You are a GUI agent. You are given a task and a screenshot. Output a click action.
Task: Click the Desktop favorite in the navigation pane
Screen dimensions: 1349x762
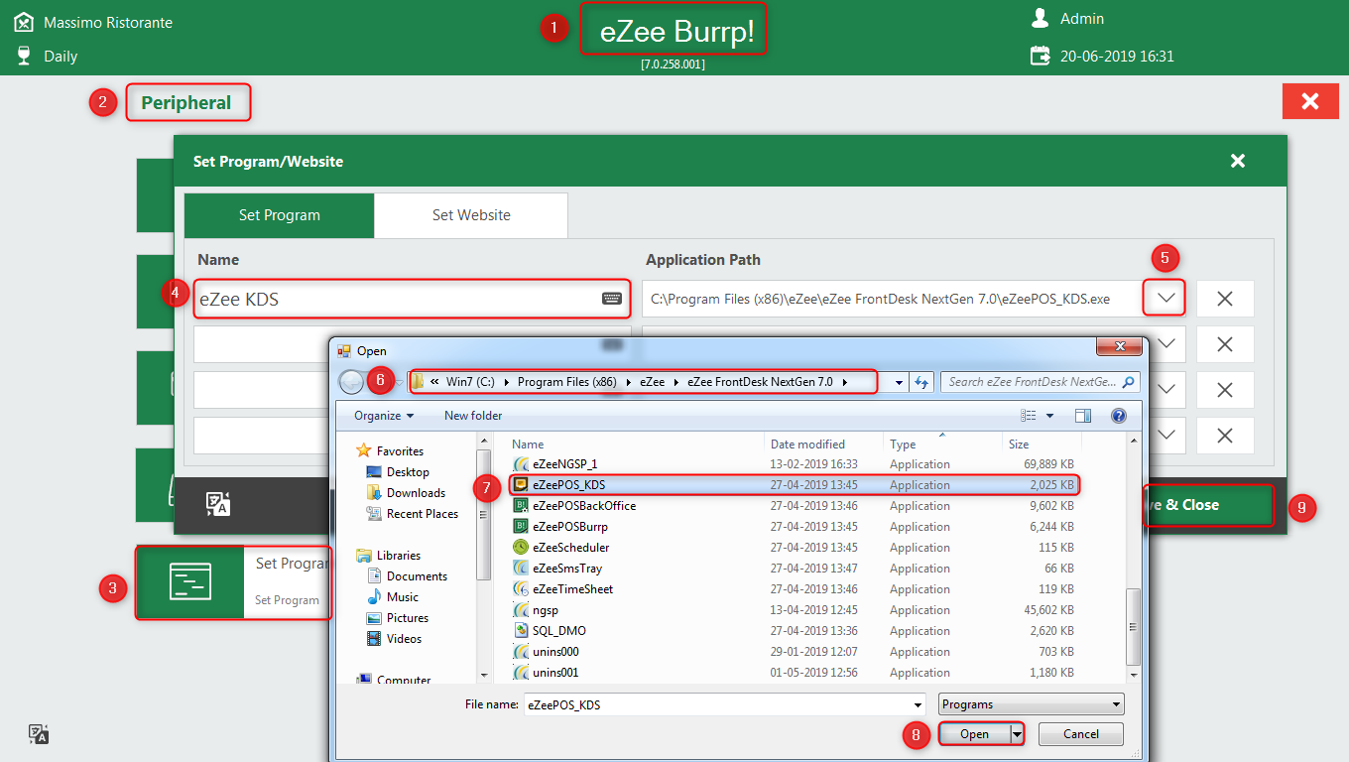coord(408,472)
